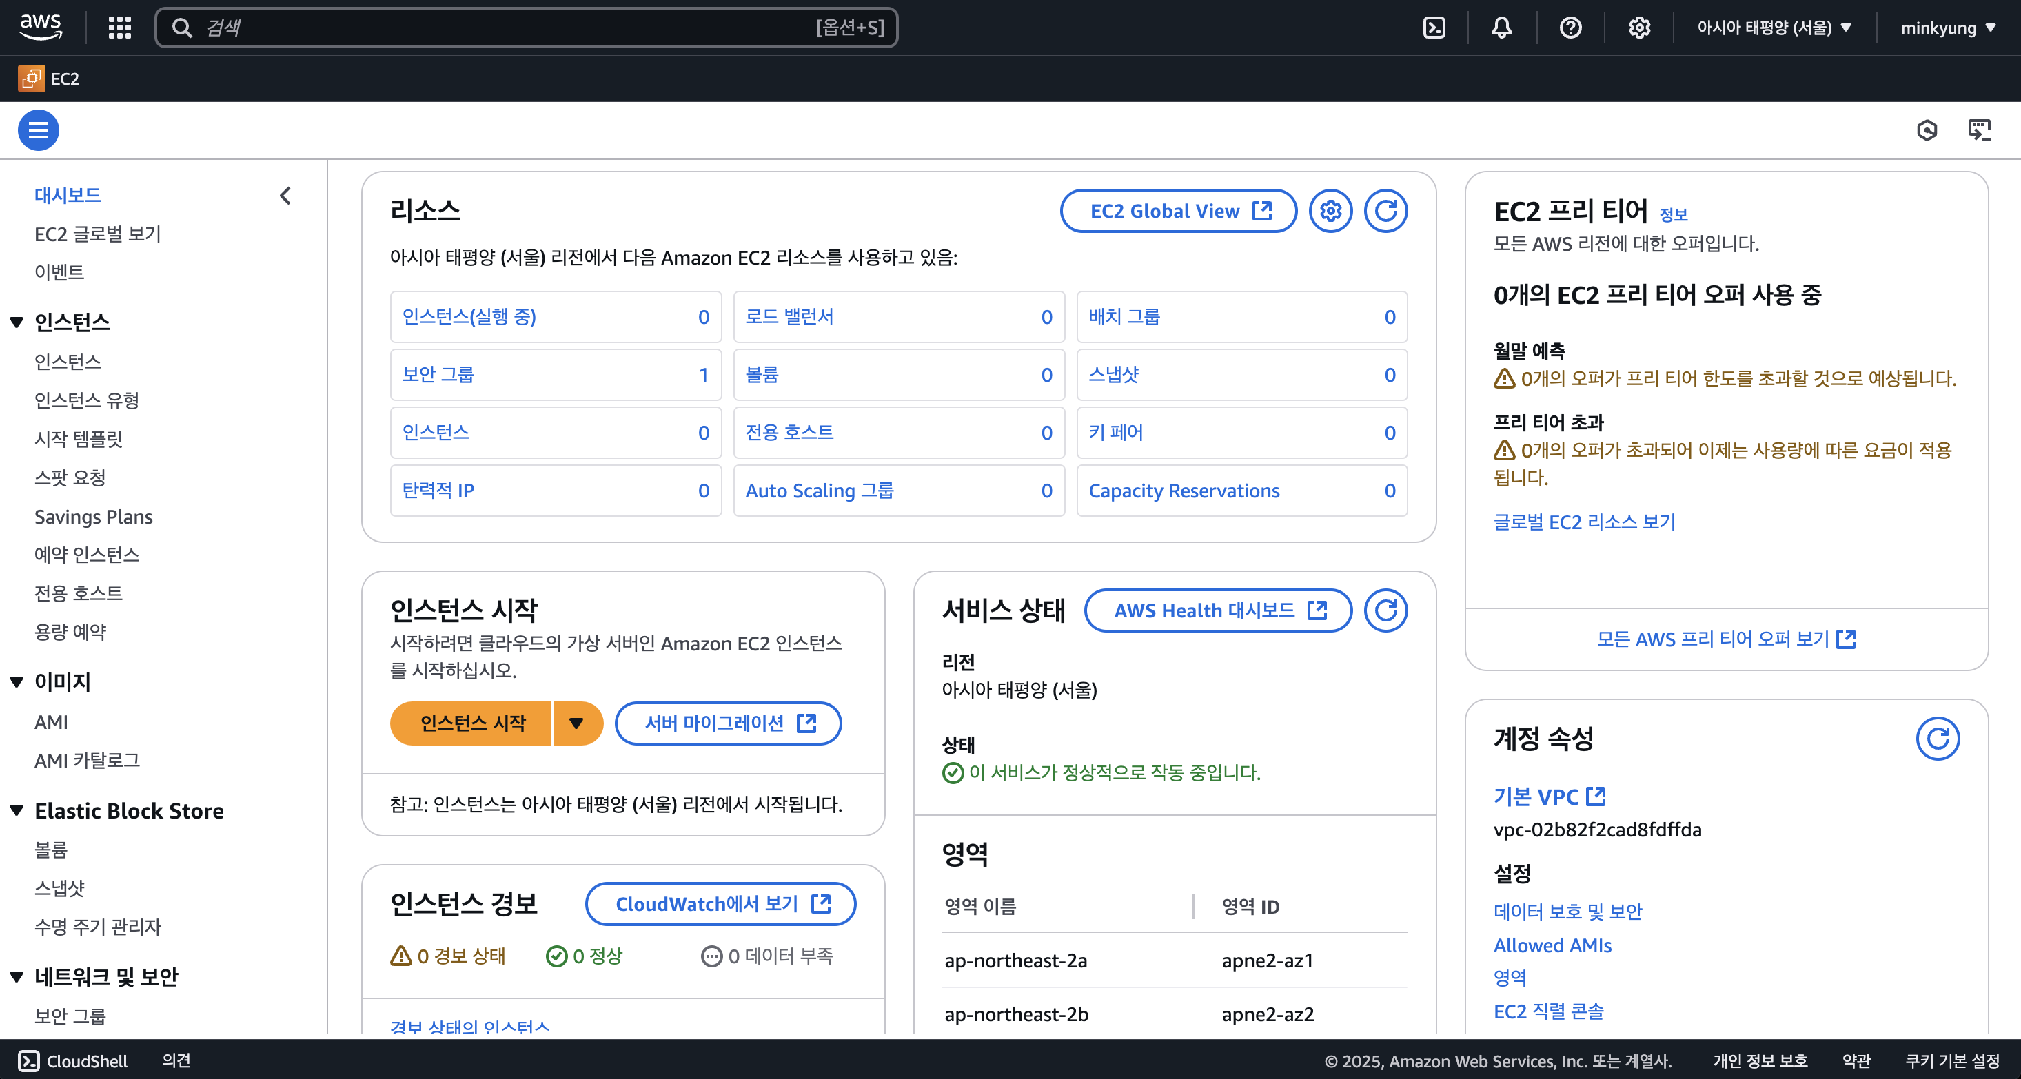Open 시작 템플릿 in the sidebar
This screenshot has width=2021, height=1079.
coord(79,438)
